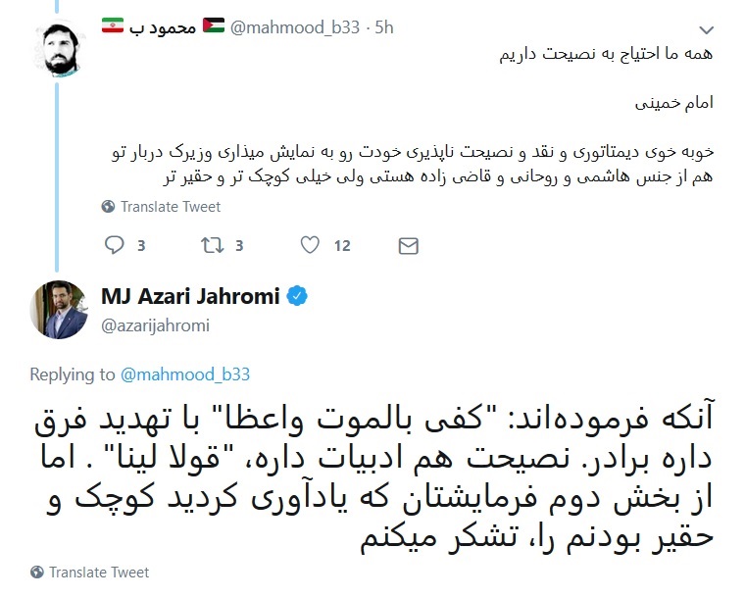
Task: Click the Iran flag beside the display name
Action: (113, 28)
